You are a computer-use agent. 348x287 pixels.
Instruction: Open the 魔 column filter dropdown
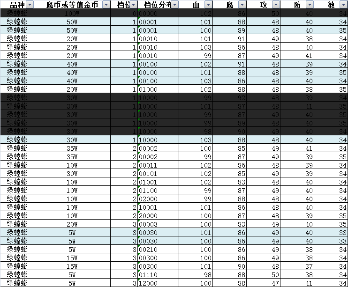coord(242,5)
